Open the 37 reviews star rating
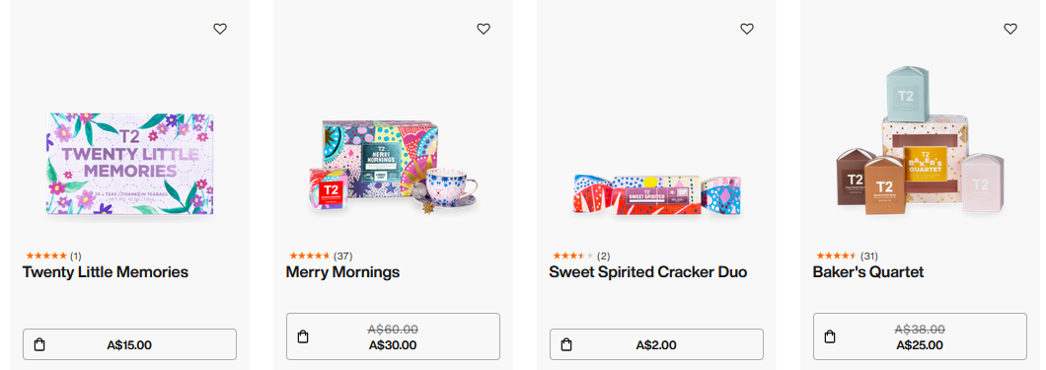 (x=321, y=256)
